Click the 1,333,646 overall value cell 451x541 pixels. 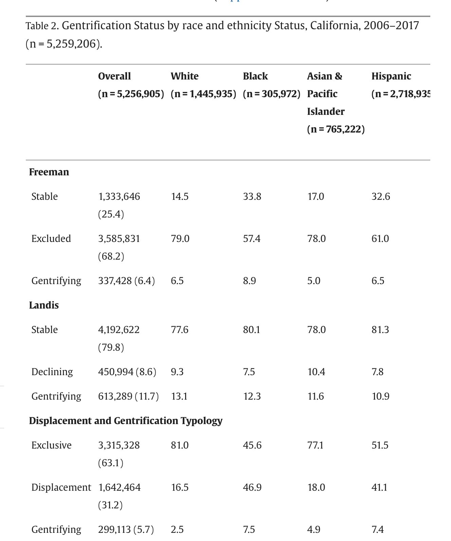point(119,196)
